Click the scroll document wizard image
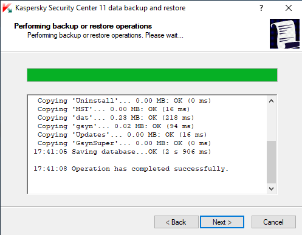Image resolution: width=302 pixels, height=235 pixels. pyautogui.click(x=284, y=33)
